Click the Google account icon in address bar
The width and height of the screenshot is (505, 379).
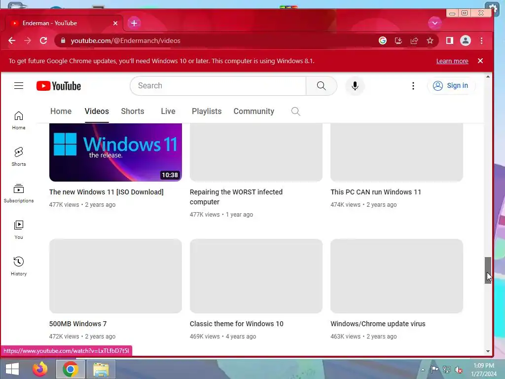tap(383, 40)
